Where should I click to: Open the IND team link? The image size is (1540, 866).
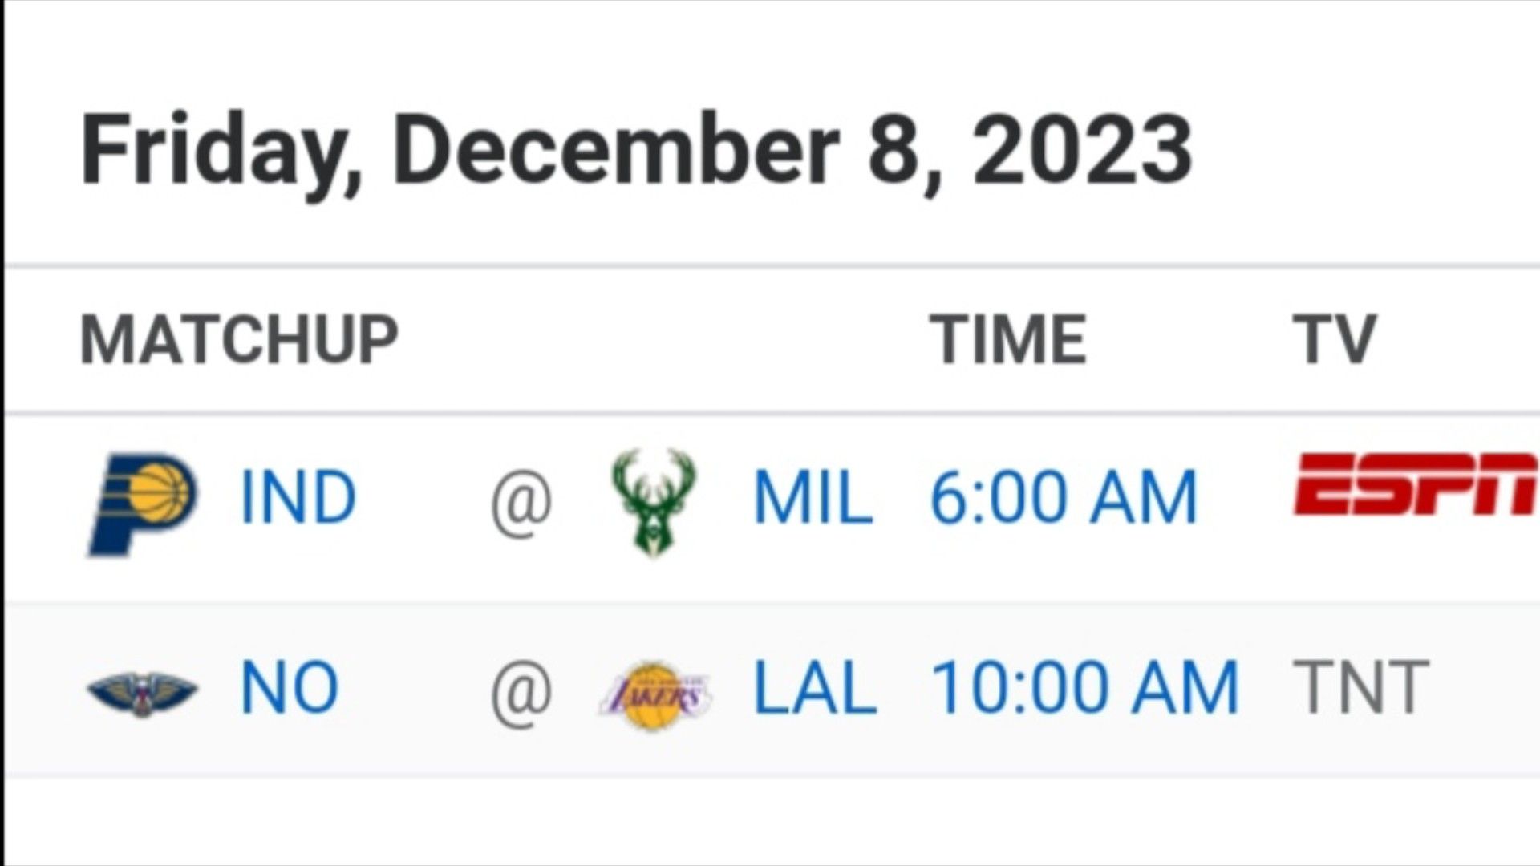tap(298, 499)
